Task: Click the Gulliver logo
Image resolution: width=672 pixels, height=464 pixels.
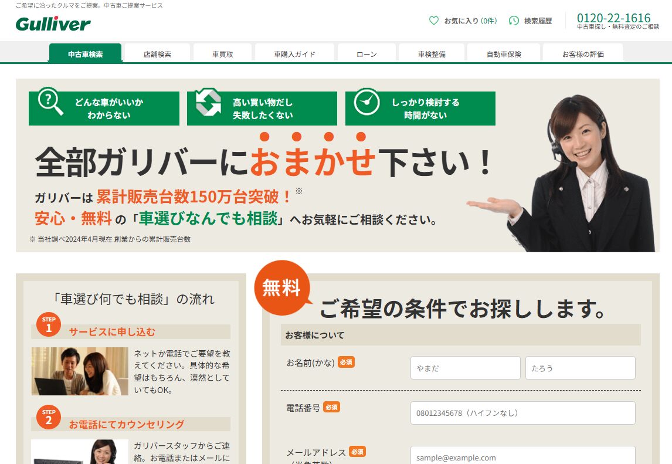Action: click(x=53, y=24)
